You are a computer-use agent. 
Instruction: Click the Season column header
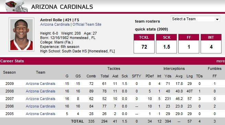(x=10, y=72)
